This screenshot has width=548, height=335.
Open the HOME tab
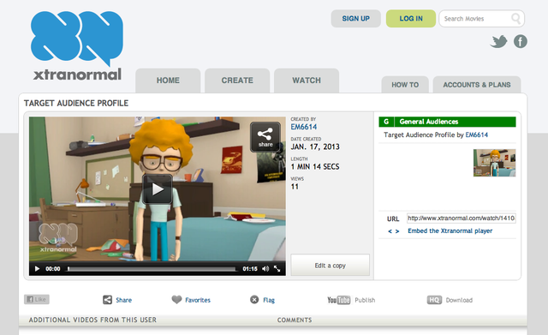[168, 81]
